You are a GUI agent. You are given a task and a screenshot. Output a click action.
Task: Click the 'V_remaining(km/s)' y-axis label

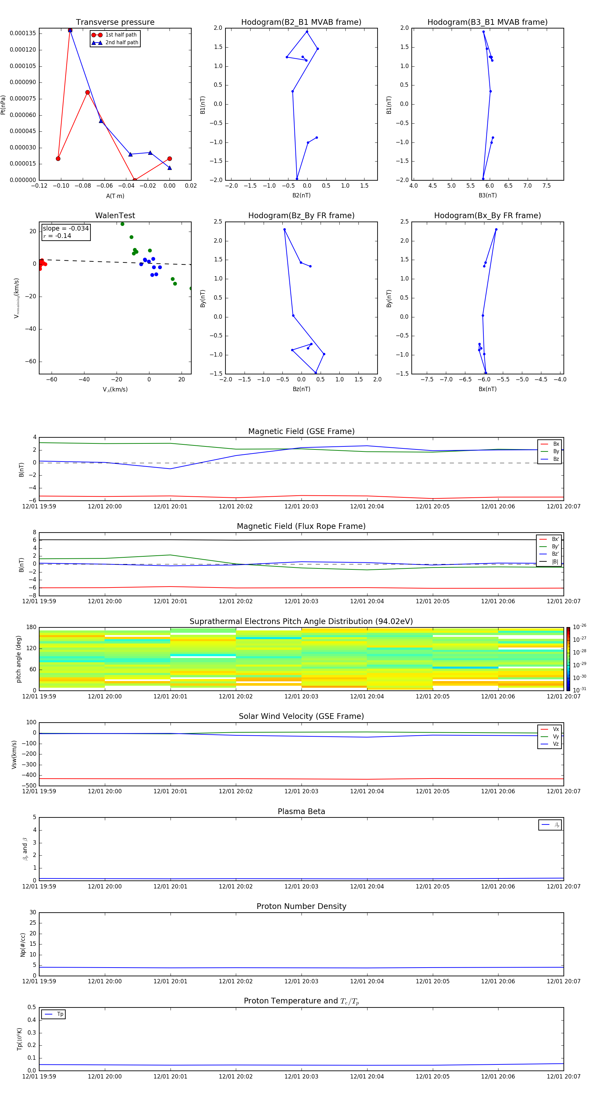coord(17,298)
